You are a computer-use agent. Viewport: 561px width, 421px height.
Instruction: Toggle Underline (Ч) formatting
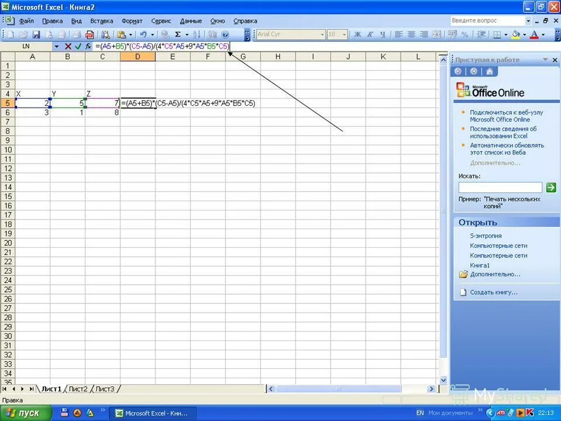point(383,34)
